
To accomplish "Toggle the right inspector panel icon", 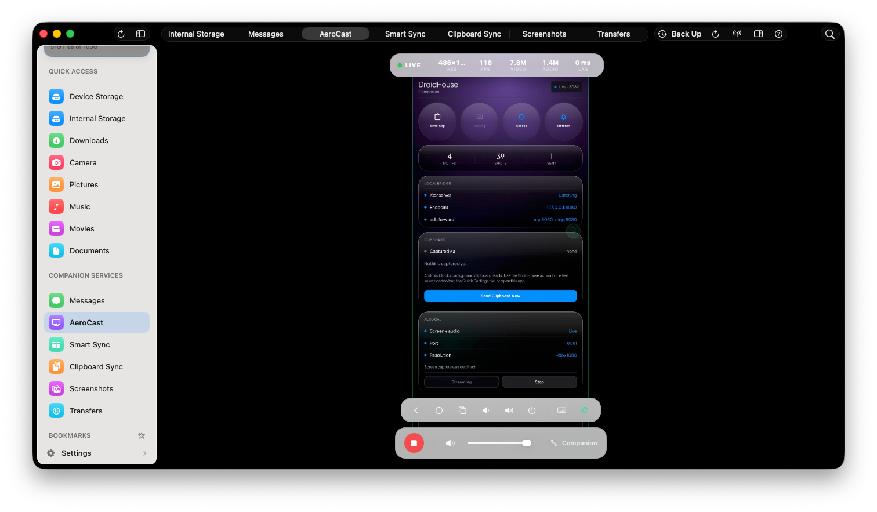I will 758,34.
